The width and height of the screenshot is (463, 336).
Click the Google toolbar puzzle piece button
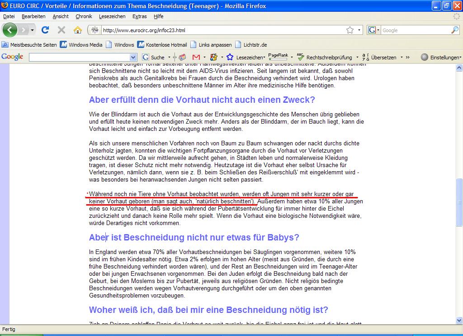click(214, 57)
